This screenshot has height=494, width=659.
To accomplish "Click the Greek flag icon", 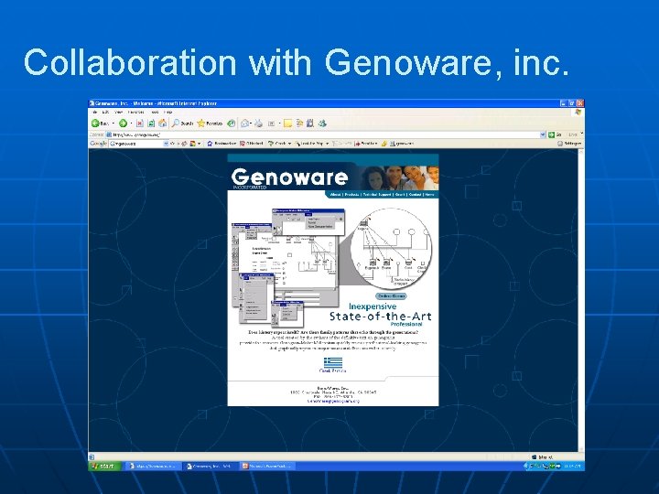I will tap(333, 362).
